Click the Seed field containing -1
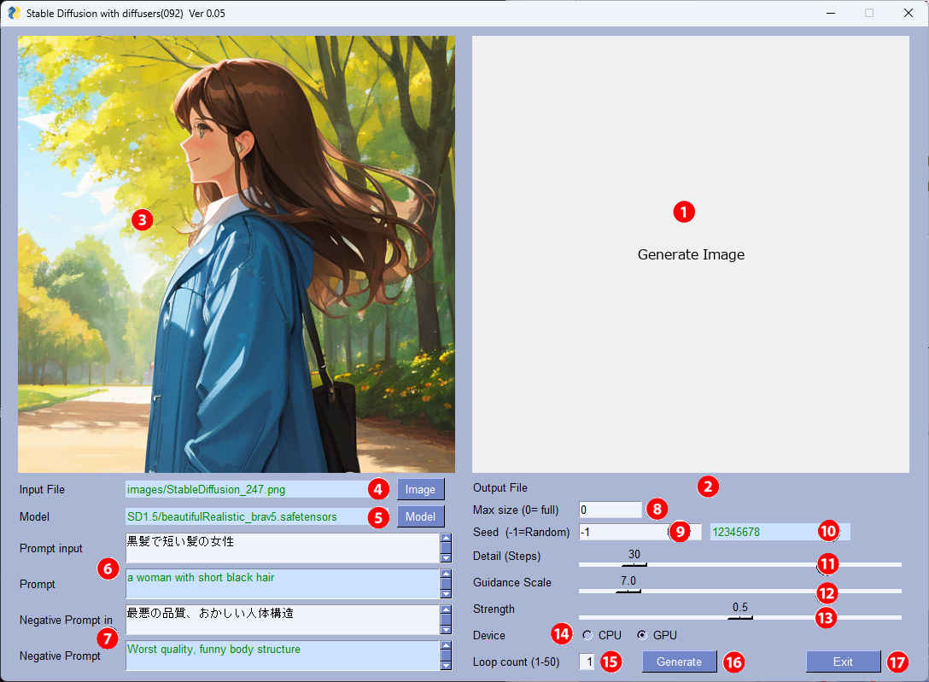The height and width of the screenshot is (682, 929). click(622, 532)
